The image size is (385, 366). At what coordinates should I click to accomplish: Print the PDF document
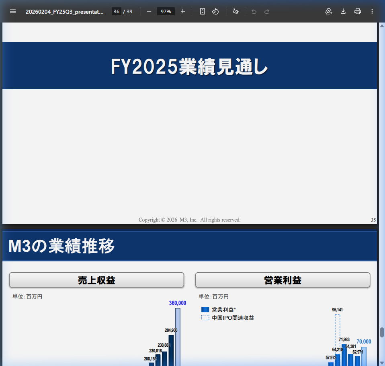point(358,11)
